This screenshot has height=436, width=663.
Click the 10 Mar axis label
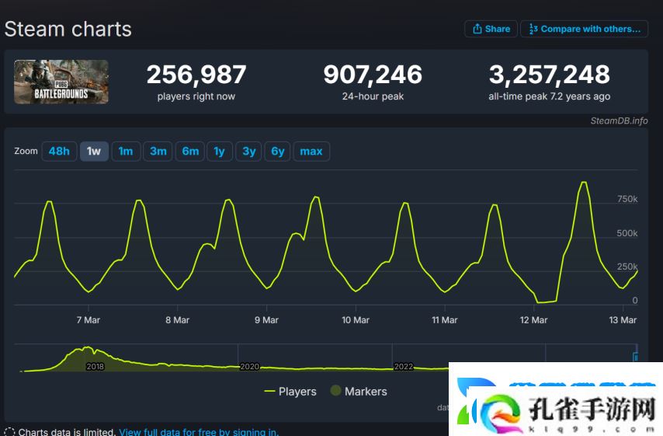tap(356, 320)
